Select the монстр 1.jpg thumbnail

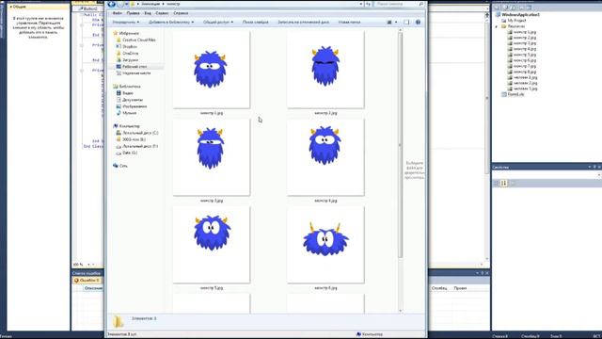[x=211, y=70]
